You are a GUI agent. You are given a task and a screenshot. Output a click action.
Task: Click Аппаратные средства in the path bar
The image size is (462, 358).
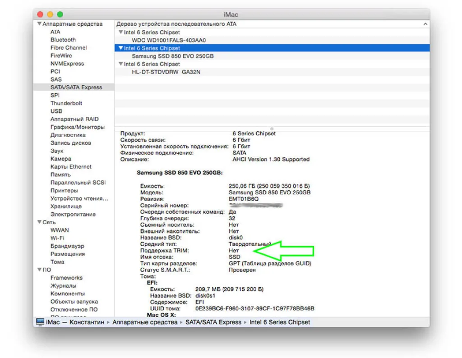[145, 322]
